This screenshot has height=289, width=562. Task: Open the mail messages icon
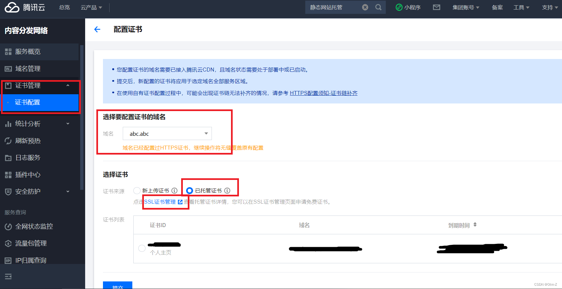(x=437, y=7)
